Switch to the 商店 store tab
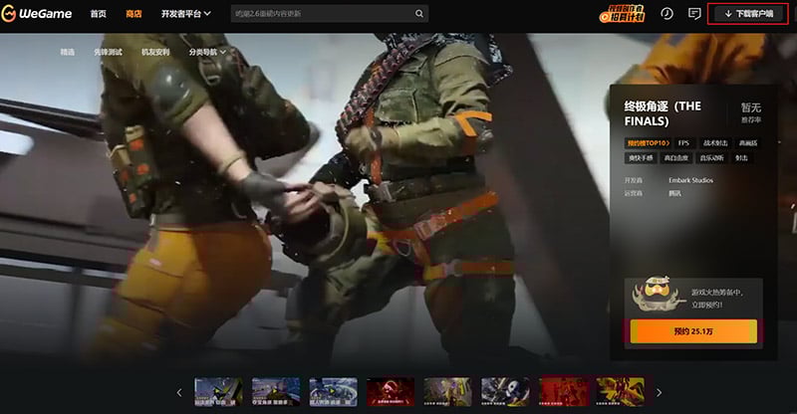 point(133,14)
